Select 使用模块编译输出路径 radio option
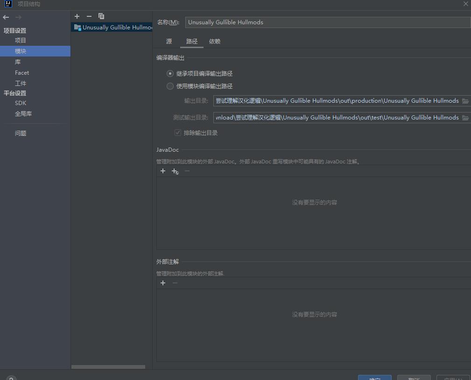Screen dimensions: 471x380 click(x=170, y=86)
